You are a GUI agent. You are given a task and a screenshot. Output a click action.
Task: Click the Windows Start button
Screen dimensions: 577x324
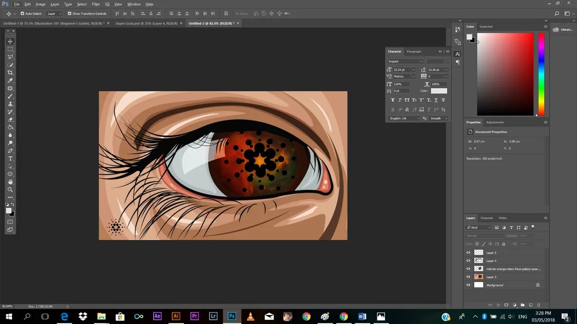(9, 316)
